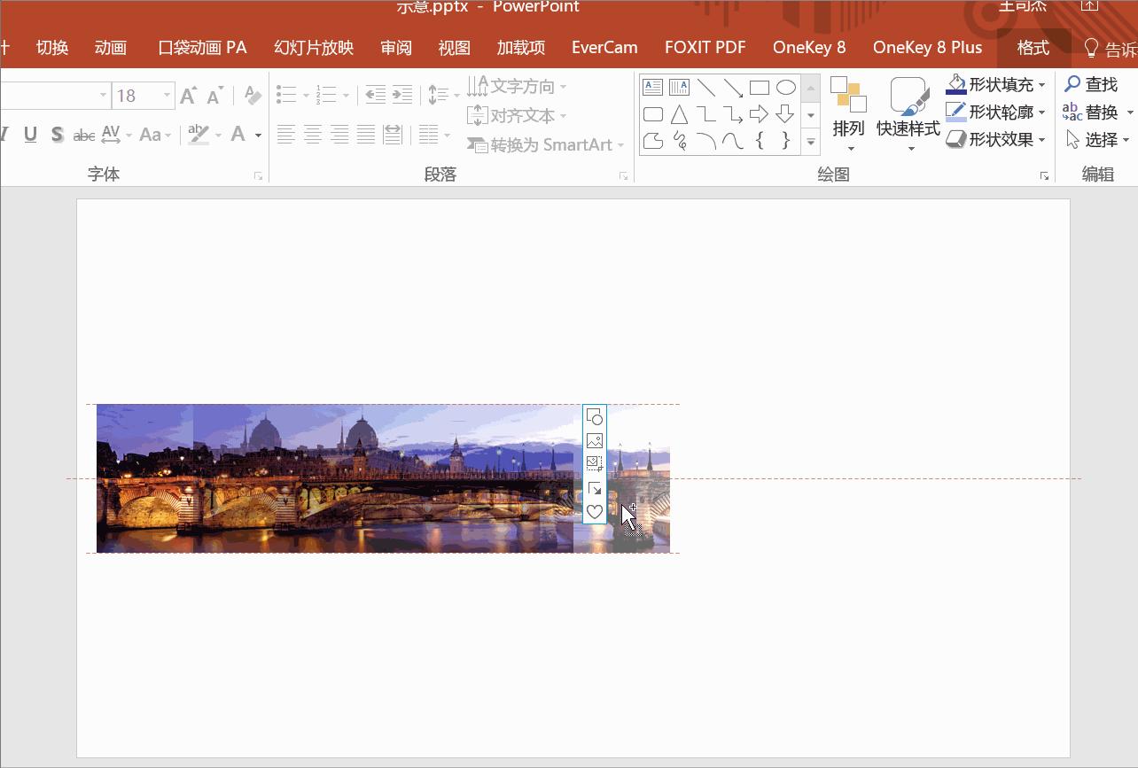Expand the full shapes gallery with More arrow

point(810,142)
